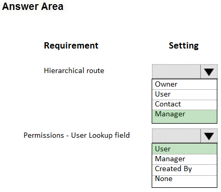Select Owner in Hierarchical route list
221x192 pixels.
click(185, 85)
